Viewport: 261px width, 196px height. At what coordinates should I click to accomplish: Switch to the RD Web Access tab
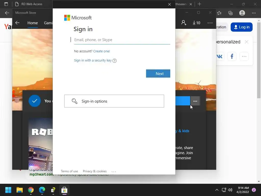32,4
